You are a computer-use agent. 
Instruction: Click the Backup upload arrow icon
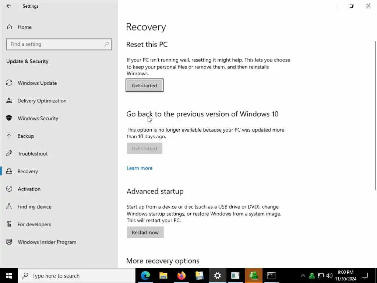9,136
